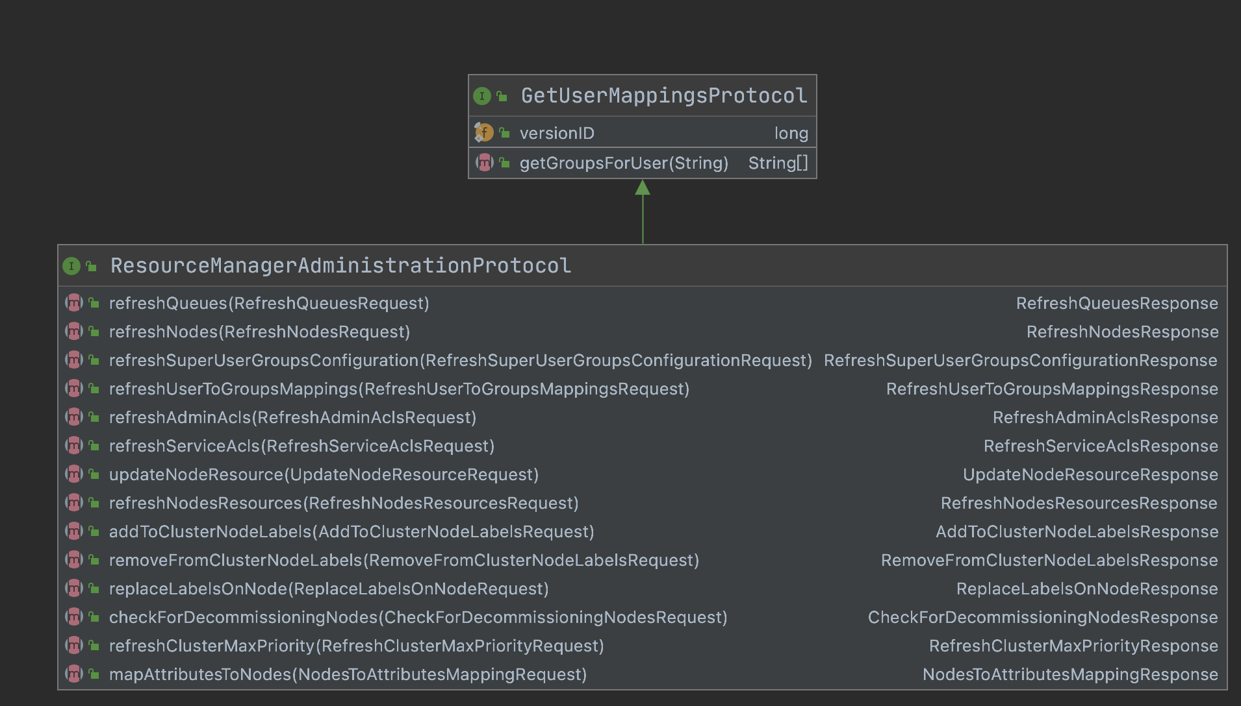This screenshot has width=1241, height=706.
Task: Click the public-access lock icon beside ResourceManagerAdministrationProtocol title
Action: 92,266
